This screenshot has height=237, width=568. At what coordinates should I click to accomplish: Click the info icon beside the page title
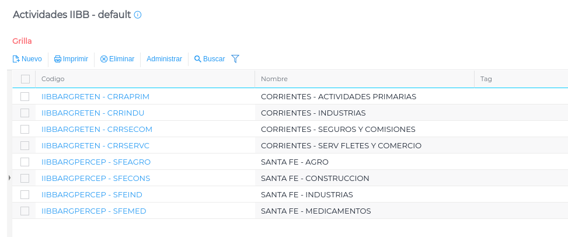[x=138, y=15]
